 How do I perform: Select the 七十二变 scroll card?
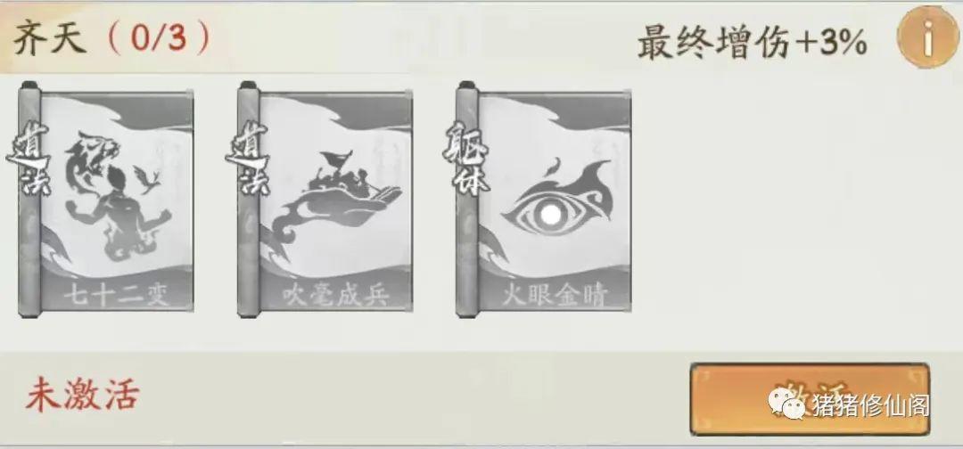[x=106, y=200]
